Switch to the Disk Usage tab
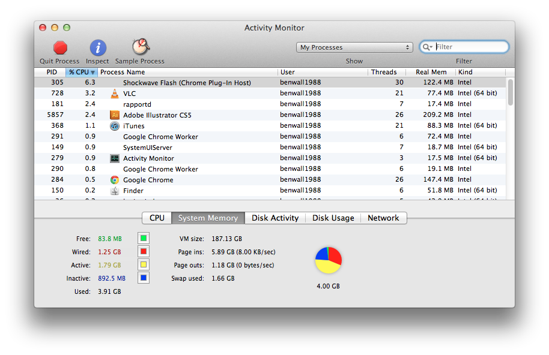549x355 pixels. [333, 218]
